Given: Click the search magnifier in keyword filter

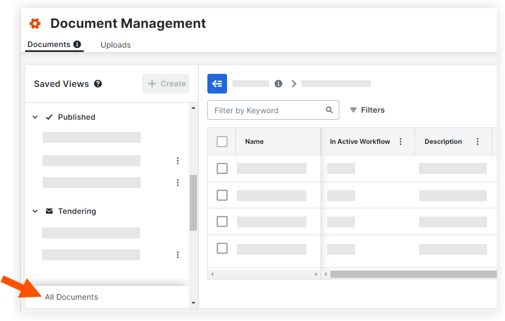Looking at the screenshot, I should coord(329,110).
